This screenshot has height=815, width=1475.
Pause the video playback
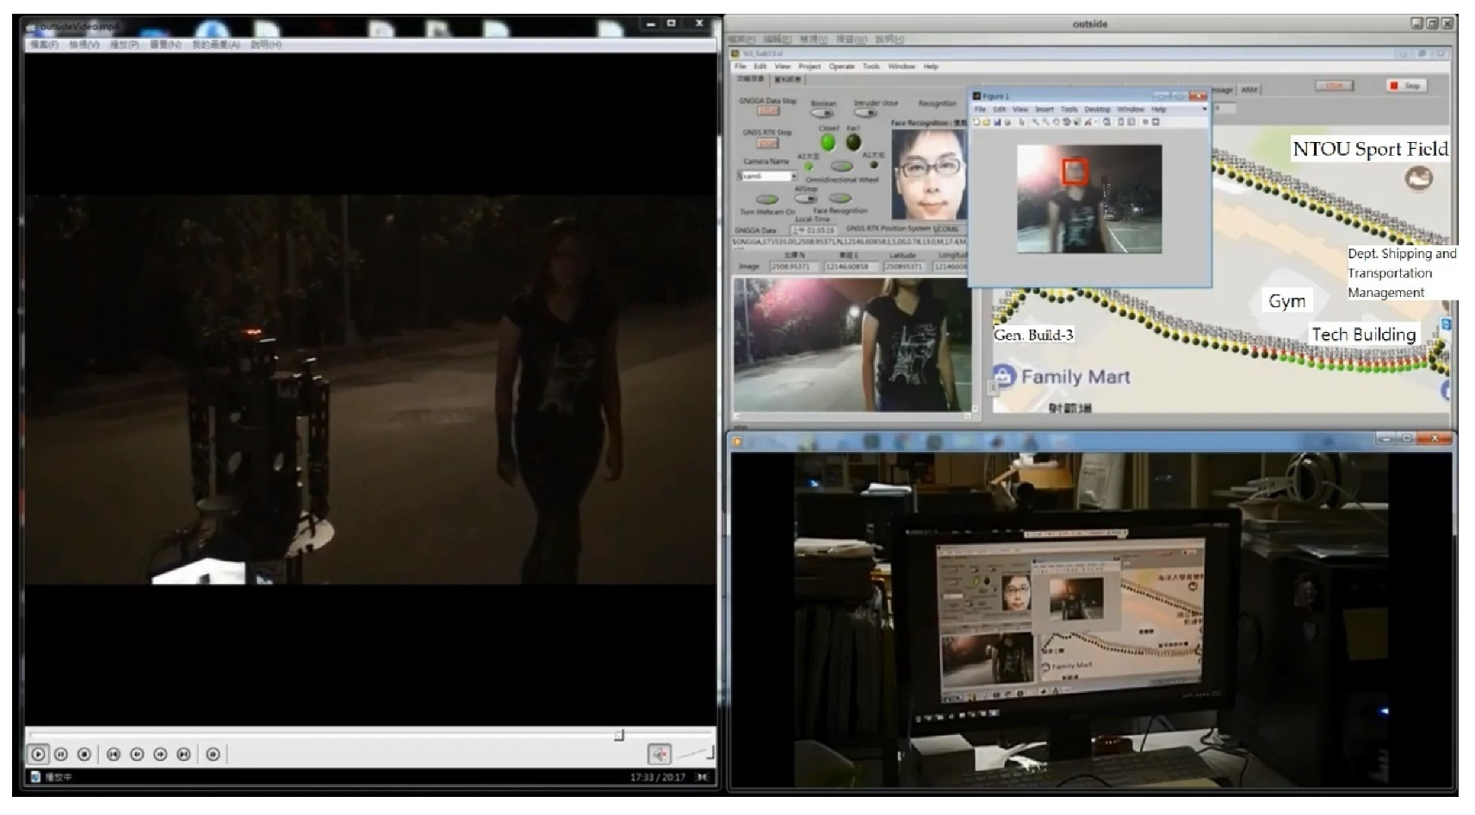60,755
